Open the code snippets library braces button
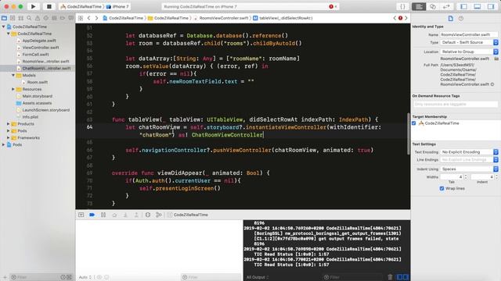The height and width of the screenshot is (281, 501). pyautogui.click(x=402, y=6)
